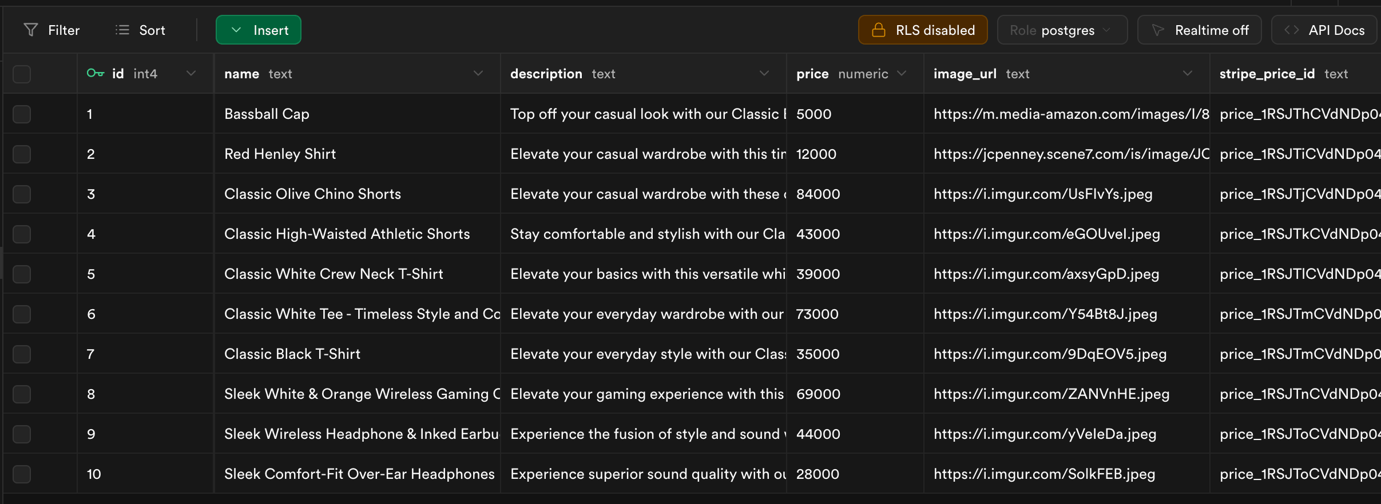Check the row 5 checkbox
The image size is (1381, 504).
(22, 274)
